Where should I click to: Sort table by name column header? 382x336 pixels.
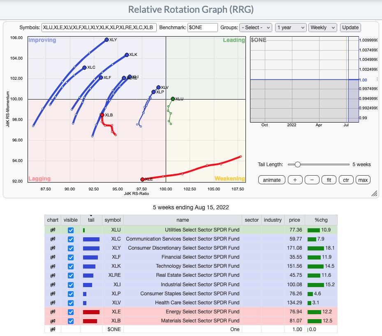point(183,220)
